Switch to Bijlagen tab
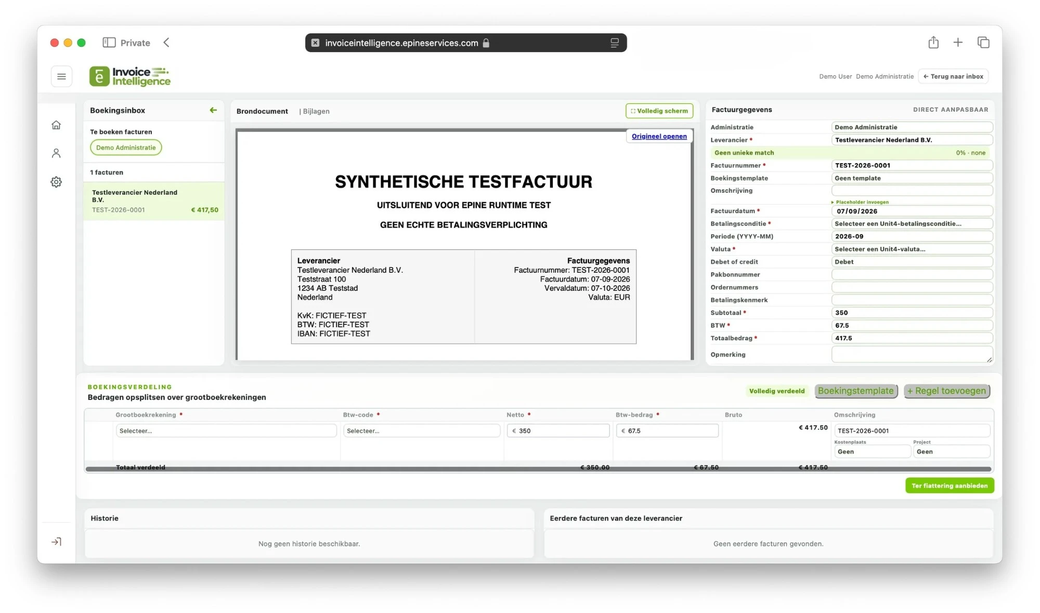This screenshot has height=613, width=1040. click(x=316, y=111)
